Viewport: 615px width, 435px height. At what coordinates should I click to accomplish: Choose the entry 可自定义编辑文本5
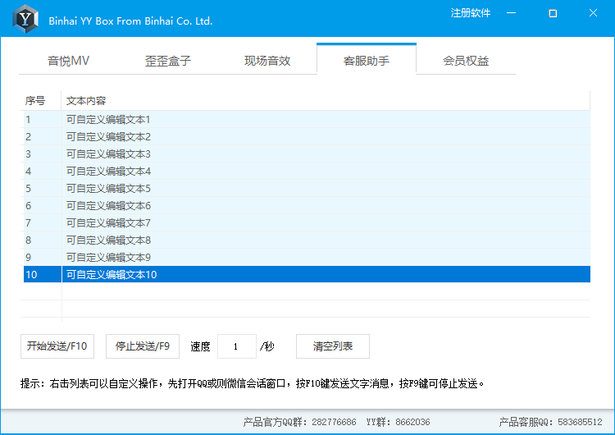109,188
